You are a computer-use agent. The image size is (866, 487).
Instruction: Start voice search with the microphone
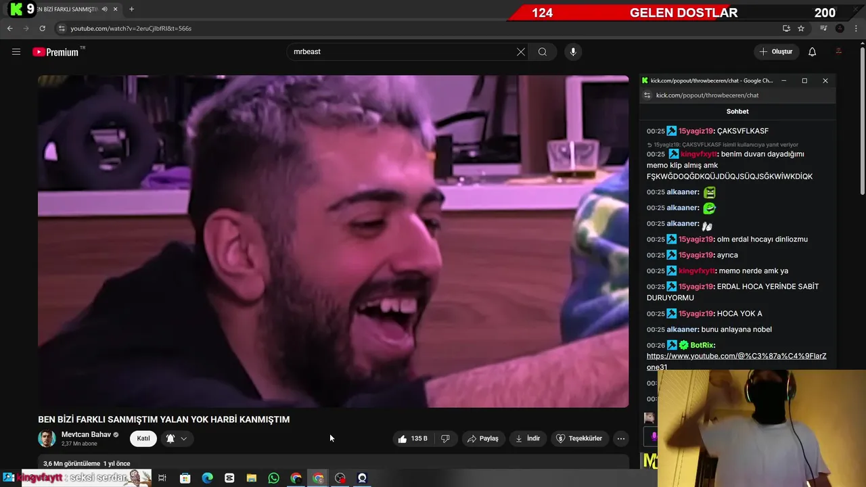pyautogui.click(x=573, y=51)
